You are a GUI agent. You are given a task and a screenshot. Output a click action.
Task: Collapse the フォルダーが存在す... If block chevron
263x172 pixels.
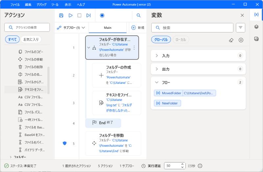(88, 48)
